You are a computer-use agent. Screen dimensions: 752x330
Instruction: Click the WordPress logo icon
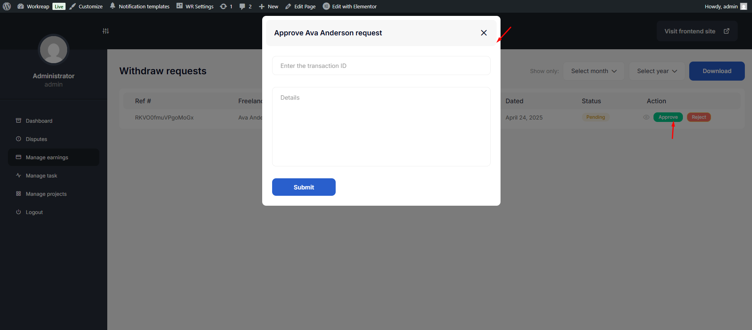click(7, 6)
